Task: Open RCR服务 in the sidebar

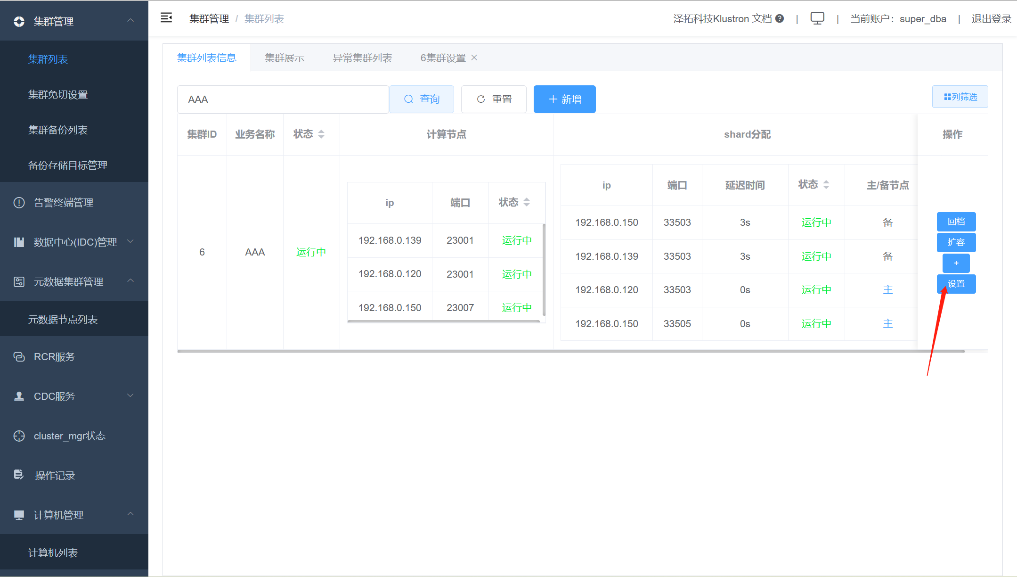Action: (x=74, y=357)
